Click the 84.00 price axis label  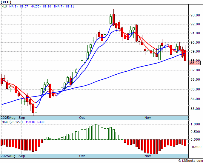[x=195, y=99]
